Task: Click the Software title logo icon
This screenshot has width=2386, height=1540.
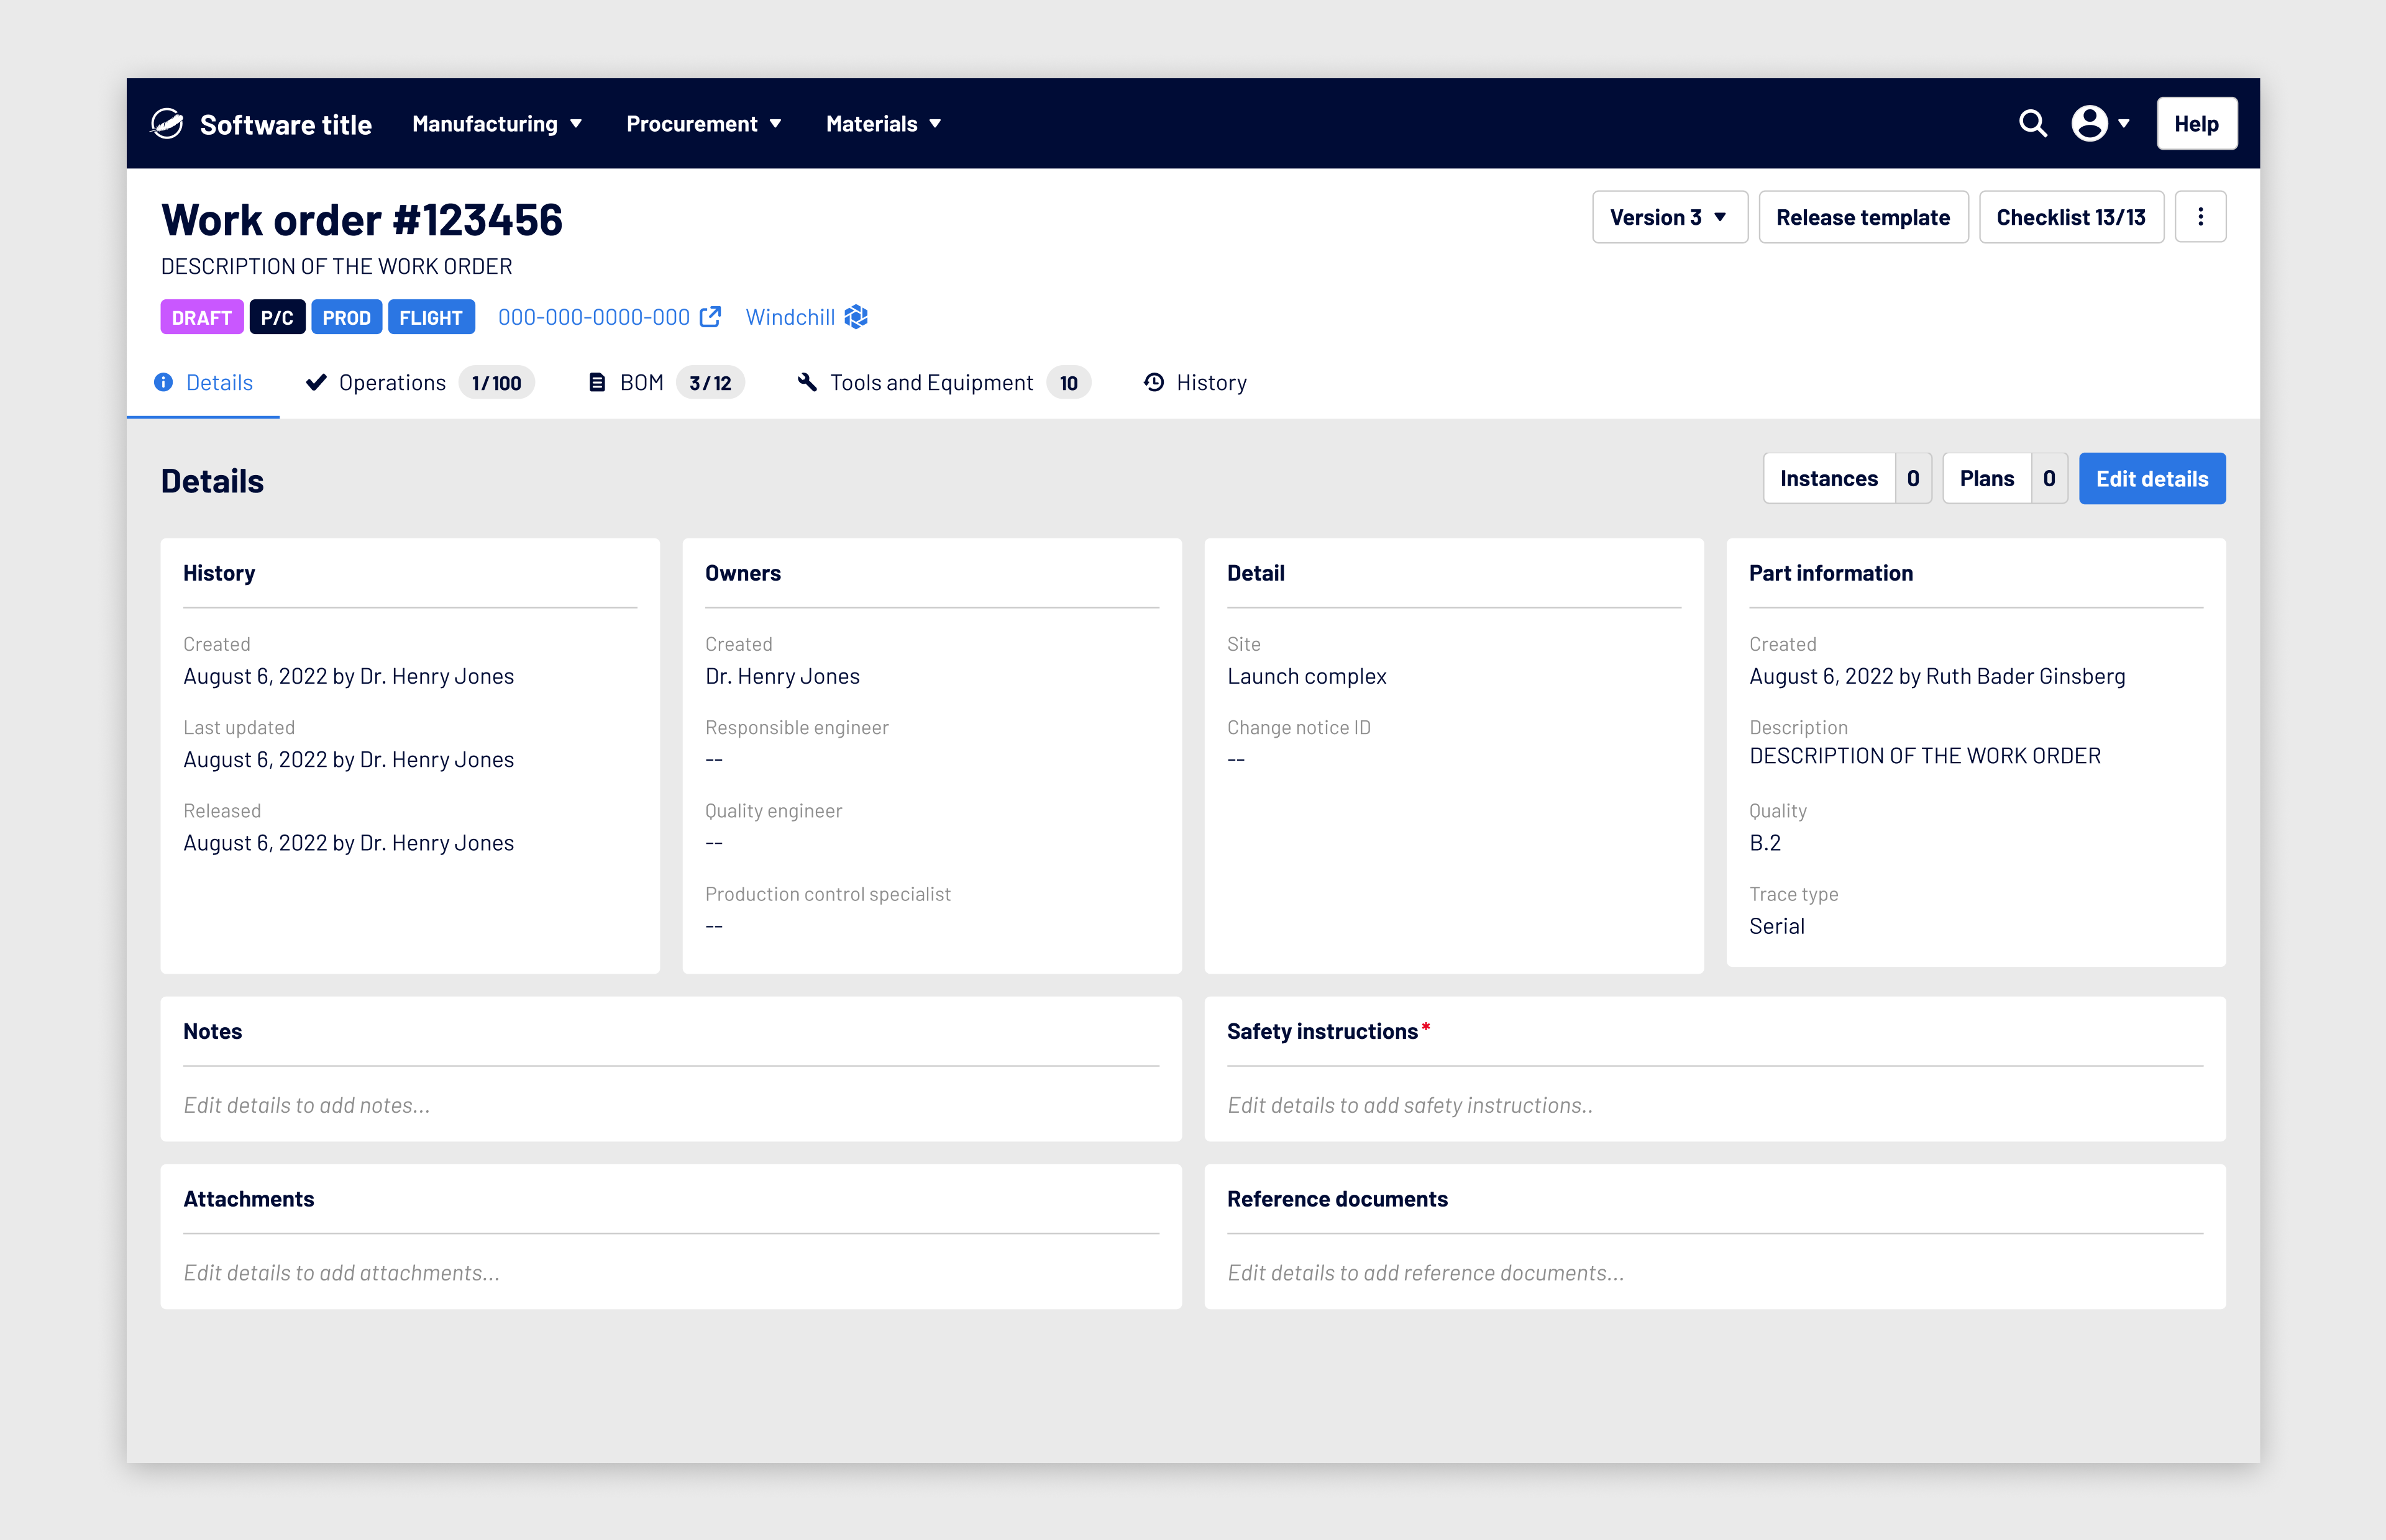Action: click(x=167, y=123)
